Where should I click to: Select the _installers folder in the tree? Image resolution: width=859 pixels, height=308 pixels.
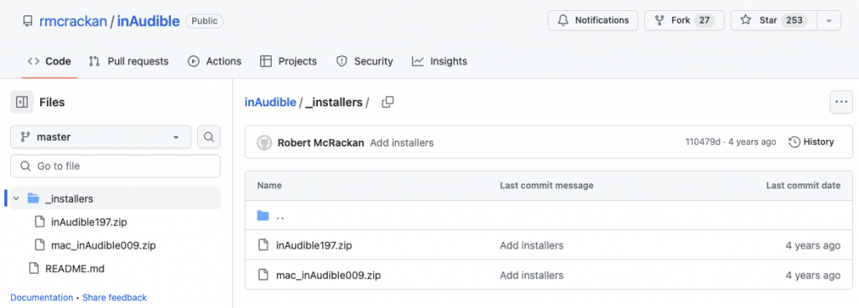click(x=116, y=198)
